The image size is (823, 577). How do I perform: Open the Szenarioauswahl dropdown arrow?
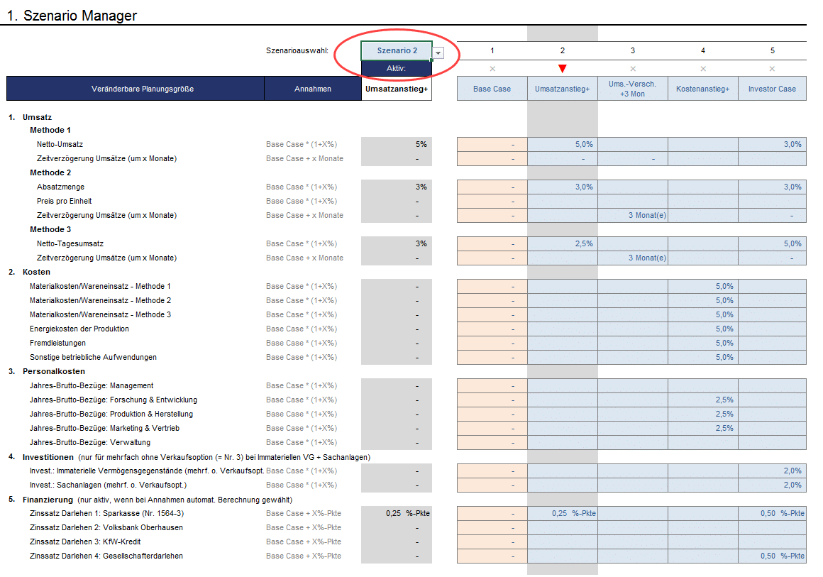point(438,53)
